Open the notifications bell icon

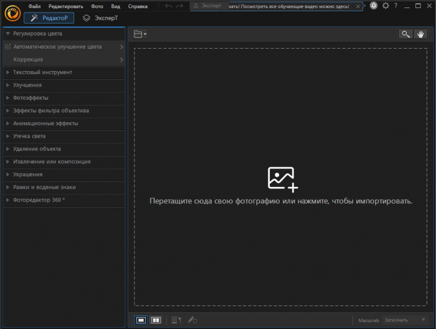(373, 6)
